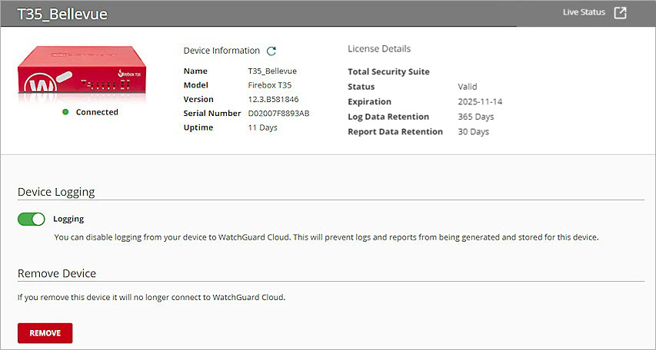
Task: Select the serial number D02007F8893AB
Action: [x=278, y=114]
